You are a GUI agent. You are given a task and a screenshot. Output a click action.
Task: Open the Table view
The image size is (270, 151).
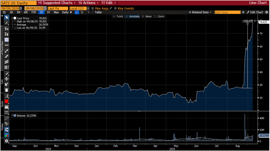click(98, 12)
